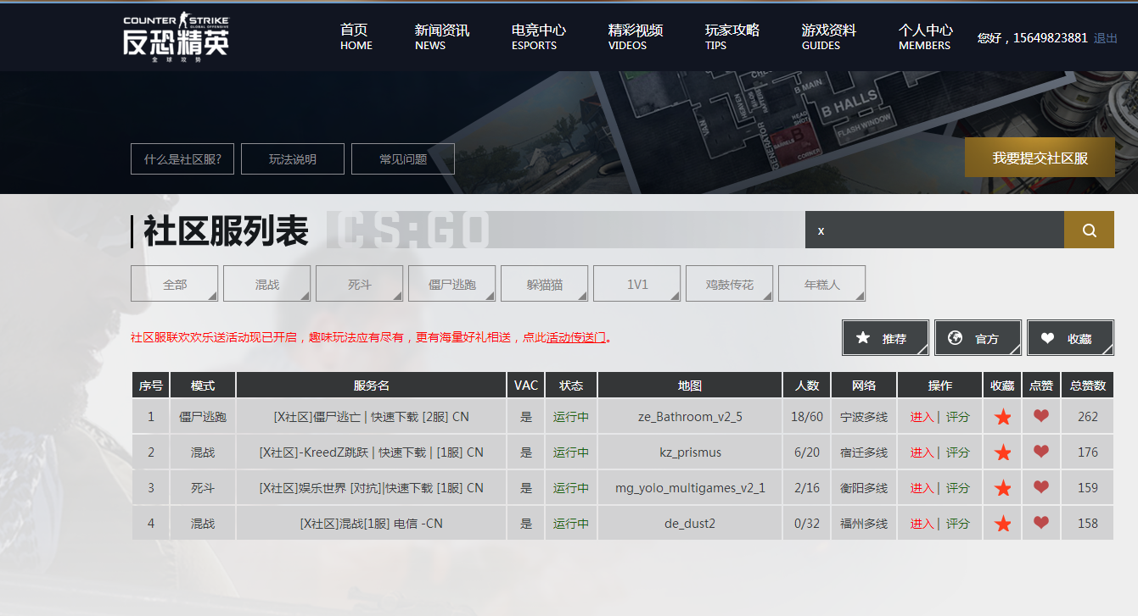Screen dimensions: 1138x616
Task: Toggle the like heart on the 僵尸逃跑 server row
Action: pos(1040,416)
